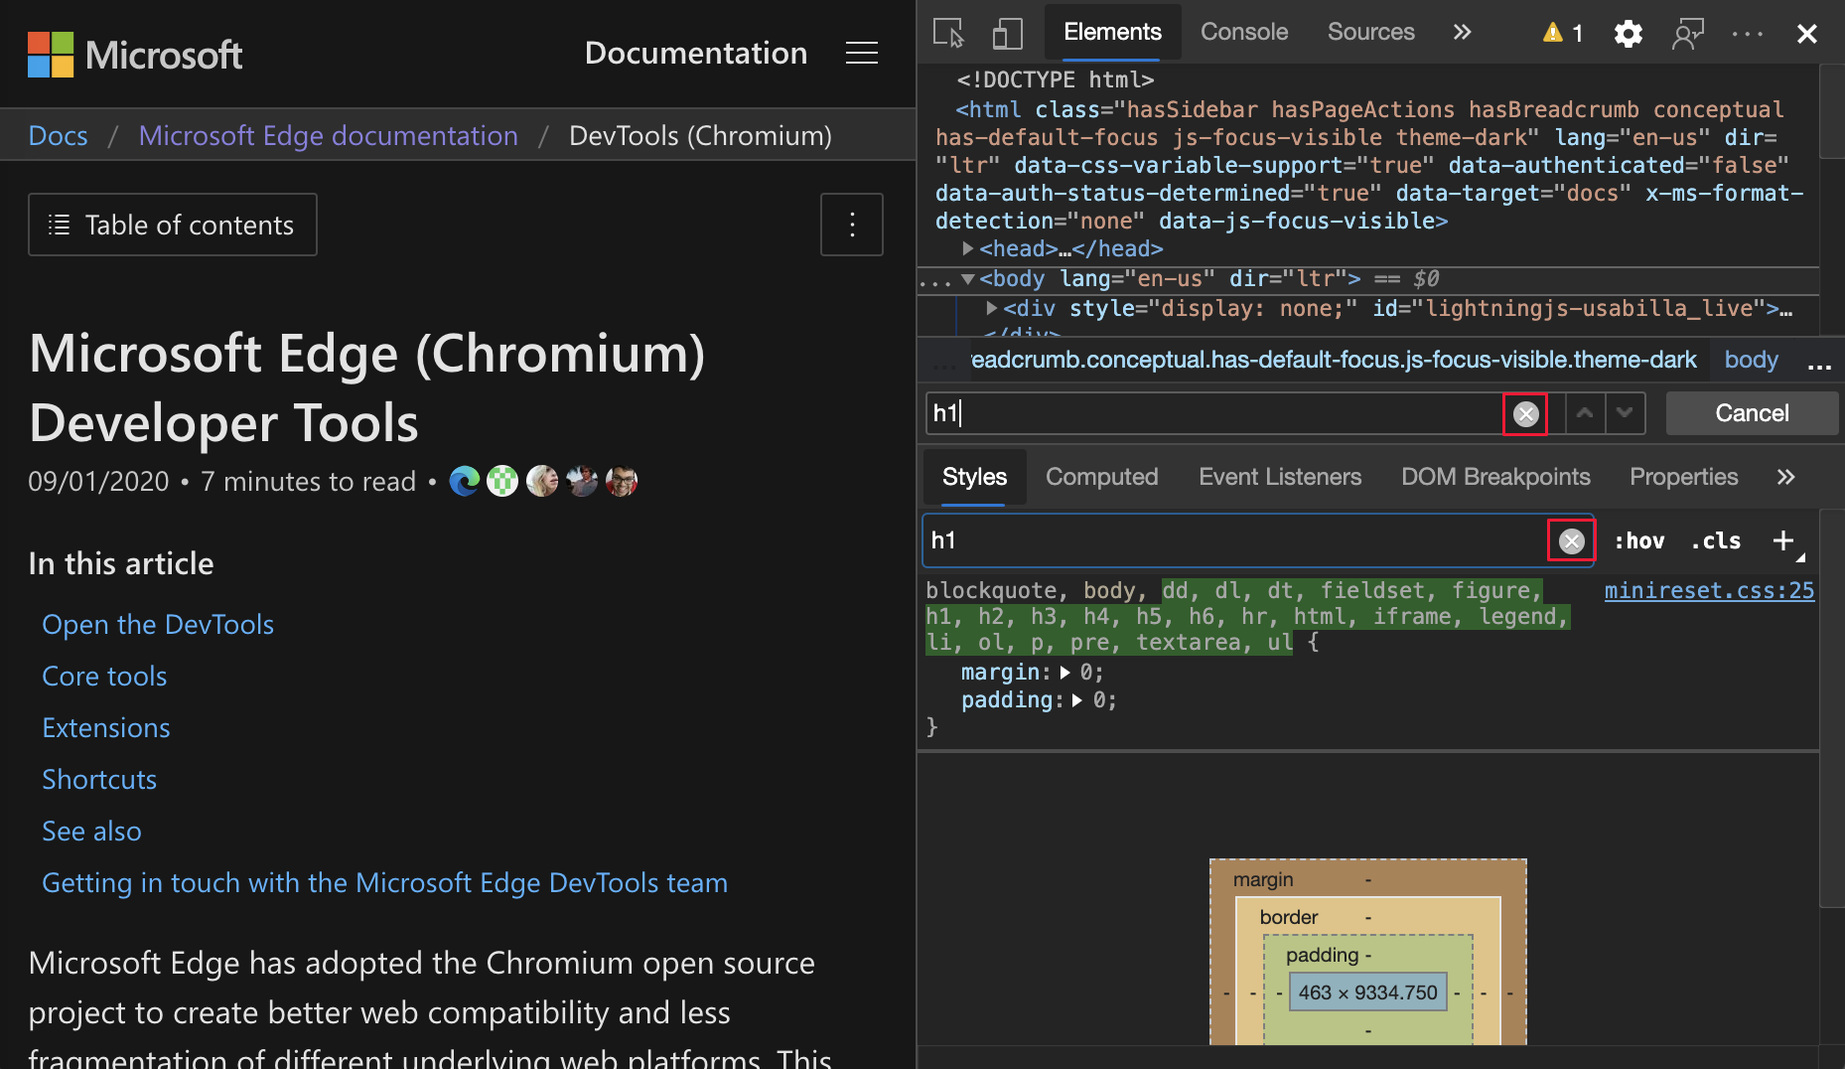The height and width of the screenshot is (1069, 1845).
Task: Select the Elements tab
Action: pyautogui.click(x=1112, y=32)
